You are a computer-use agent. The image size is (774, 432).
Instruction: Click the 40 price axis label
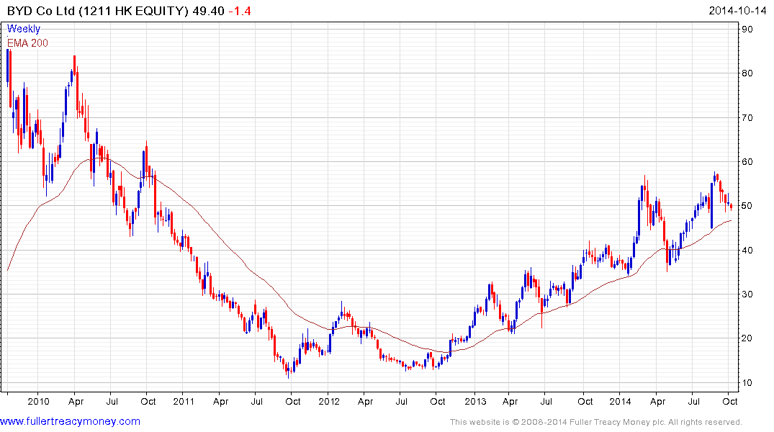click(x=747, y=251)
